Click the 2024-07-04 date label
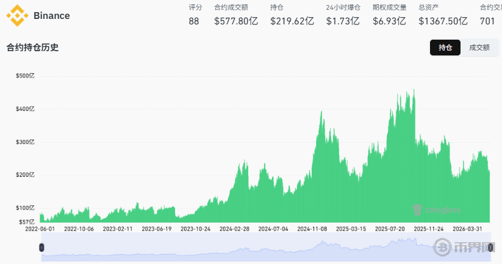The width and height of the screenshot is (502, 264). tap(273, 229)
